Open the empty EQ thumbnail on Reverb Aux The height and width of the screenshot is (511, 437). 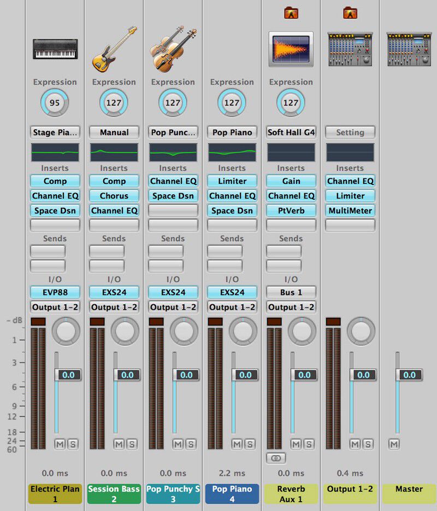click(291, 152)
